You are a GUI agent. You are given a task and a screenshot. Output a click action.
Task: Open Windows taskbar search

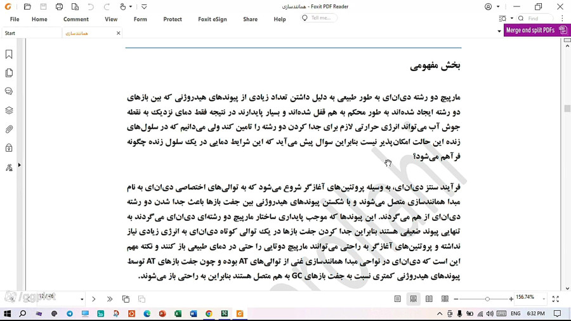pos(23,313)
